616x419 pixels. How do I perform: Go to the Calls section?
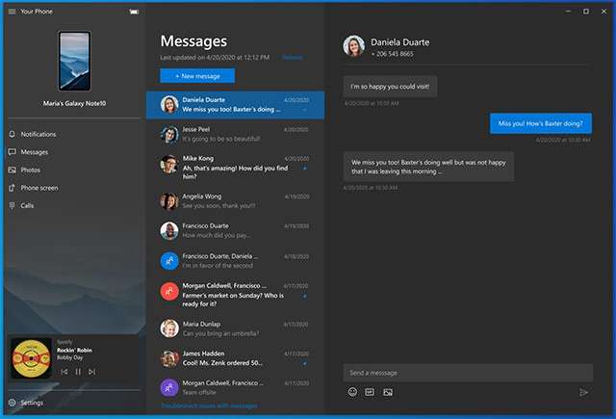[74, 205]
